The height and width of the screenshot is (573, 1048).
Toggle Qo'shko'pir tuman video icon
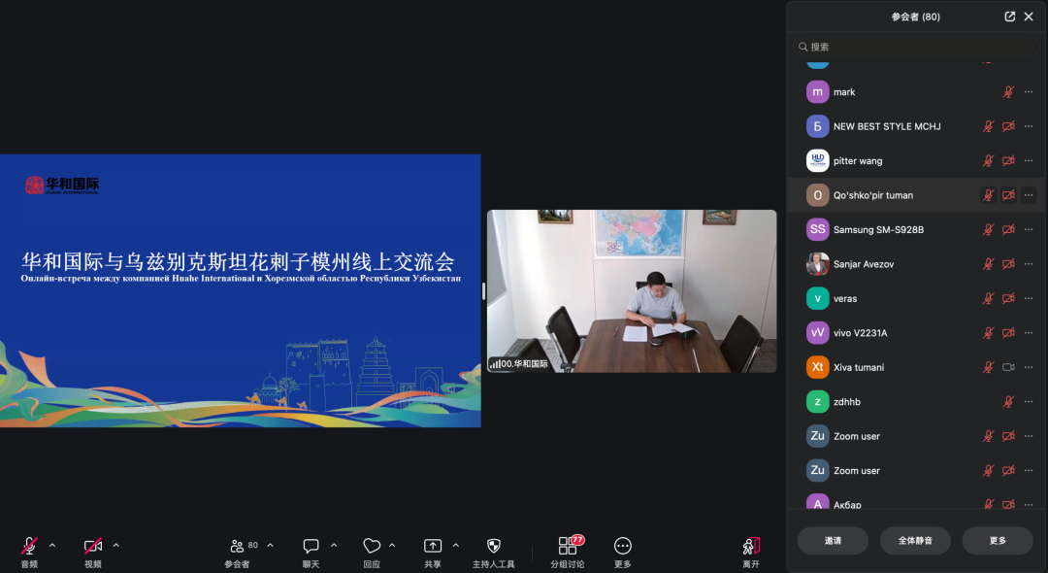coord(1008,195)
